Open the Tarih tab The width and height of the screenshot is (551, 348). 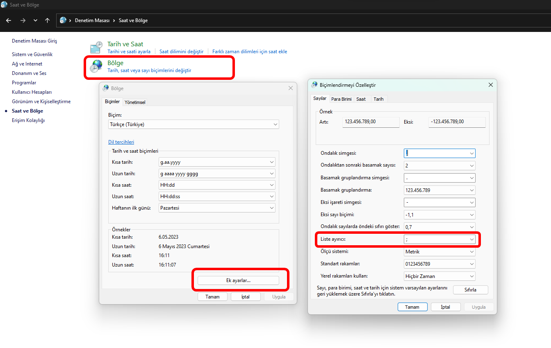(x=378, y=99)
